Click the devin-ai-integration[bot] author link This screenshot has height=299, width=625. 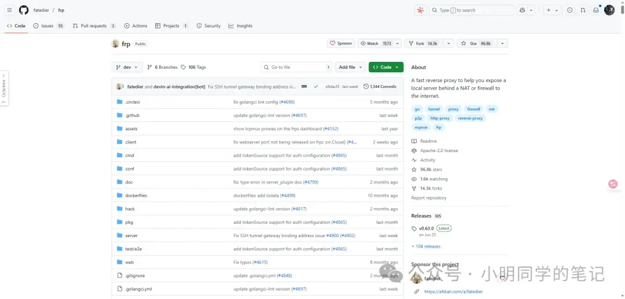pyautogui.click(x=179, y=86)
